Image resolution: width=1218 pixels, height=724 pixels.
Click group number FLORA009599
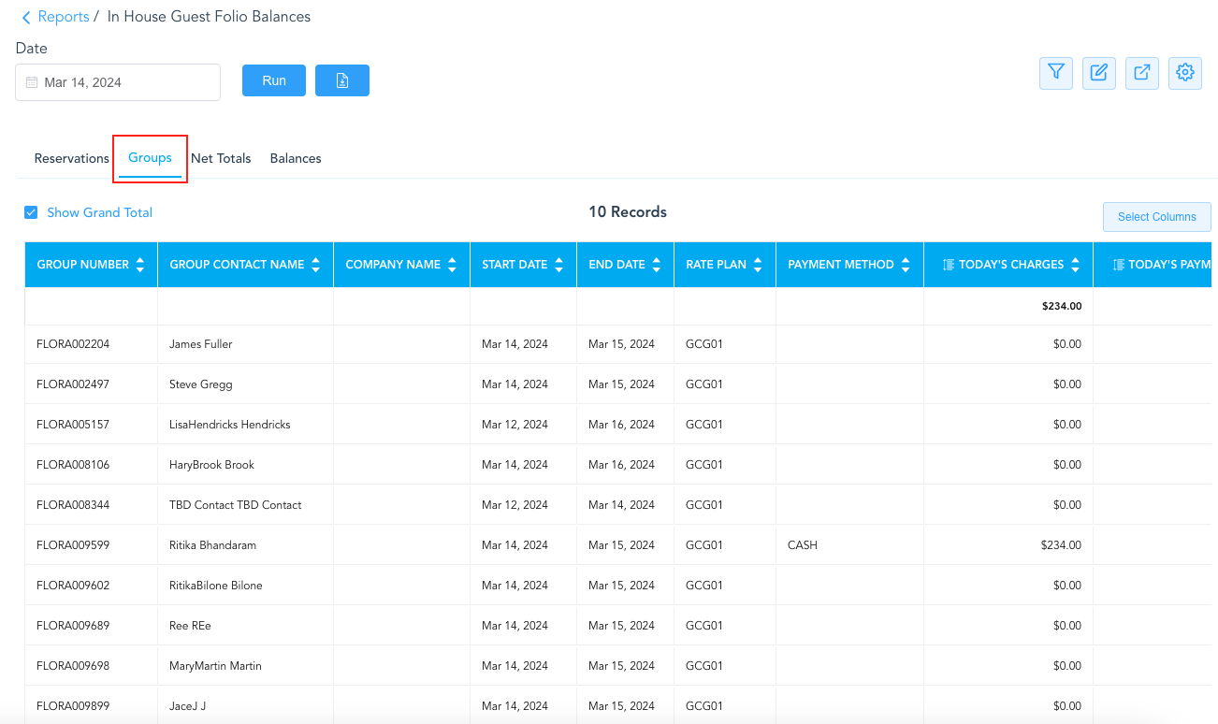point(73,545)
